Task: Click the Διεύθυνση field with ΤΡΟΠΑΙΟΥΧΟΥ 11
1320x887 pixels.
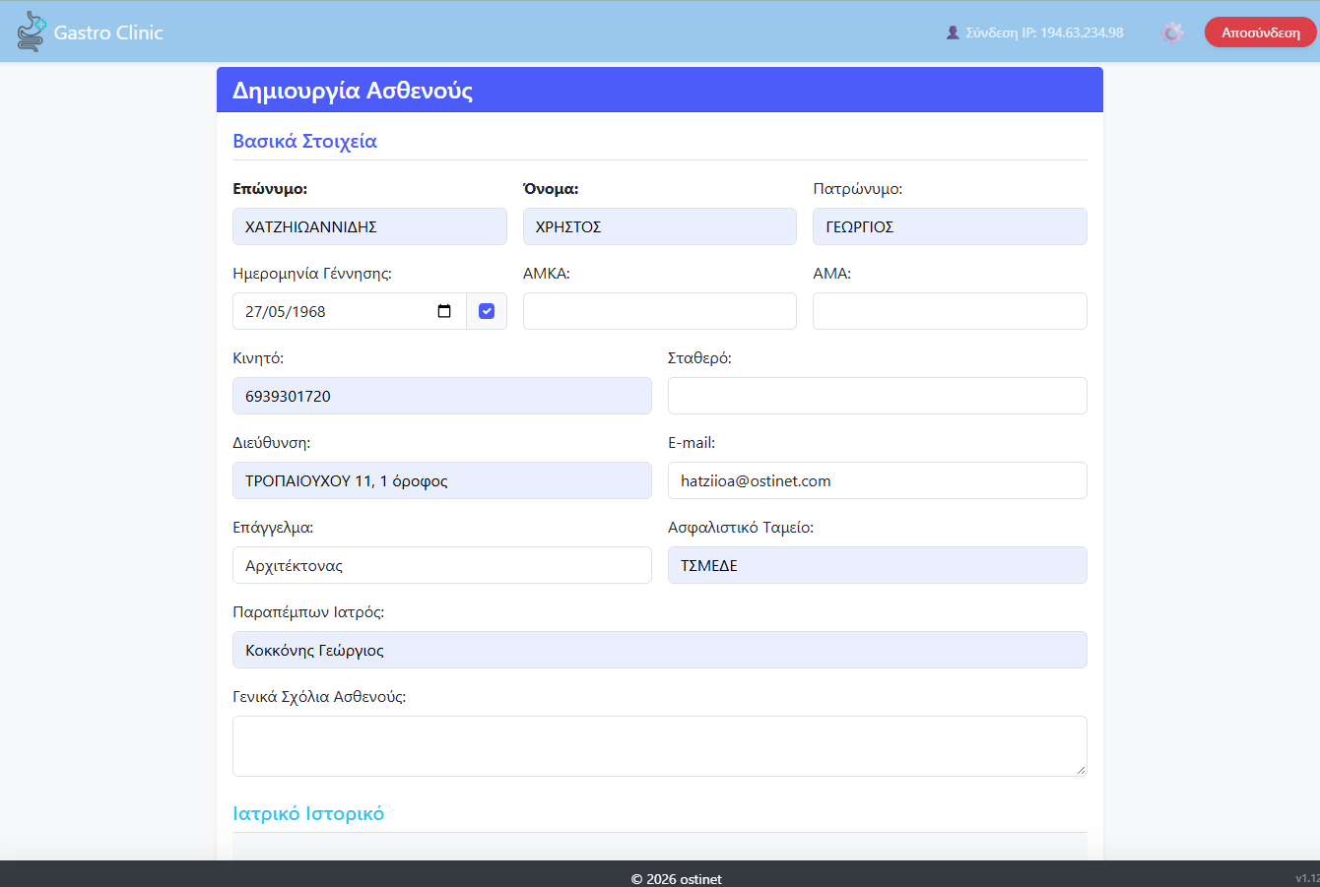Action: pyautogui.click(x=442, y=480)
